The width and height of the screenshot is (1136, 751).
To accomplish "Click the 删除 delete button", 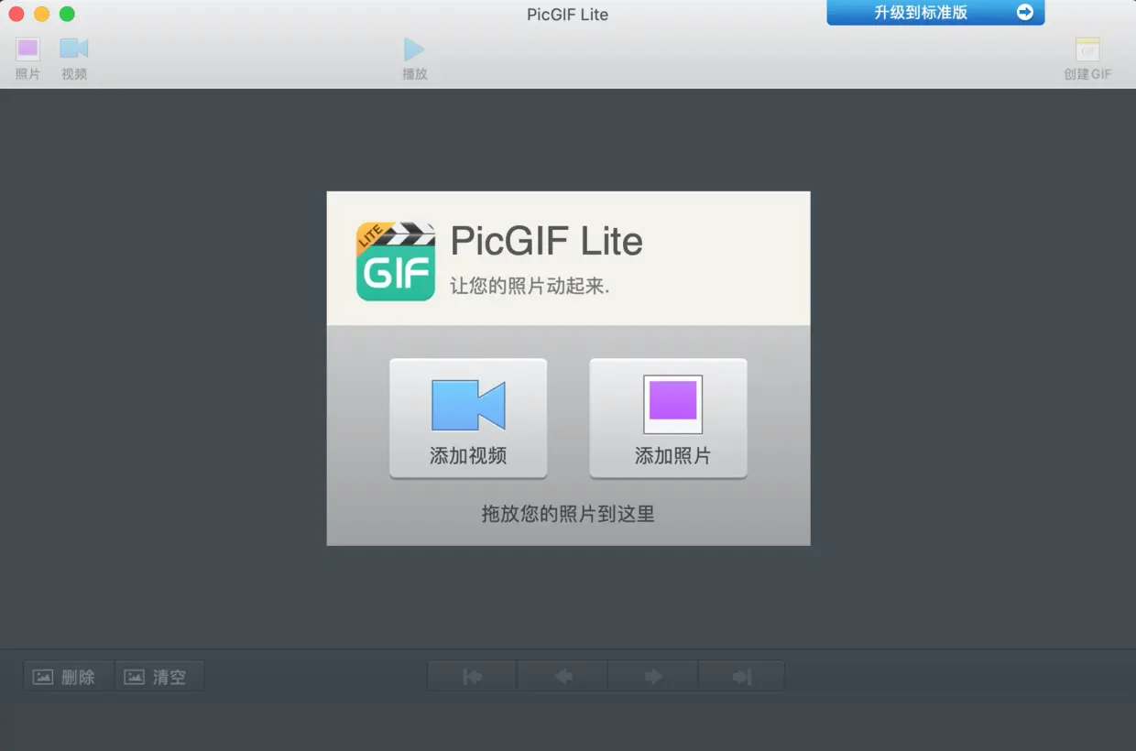I will click(x=69, y=677).
